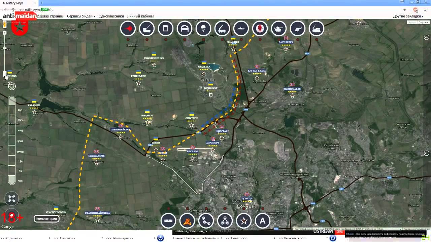Set timeline slider to сутки
This screenshot has width=431, height=242.
point(20,152)
